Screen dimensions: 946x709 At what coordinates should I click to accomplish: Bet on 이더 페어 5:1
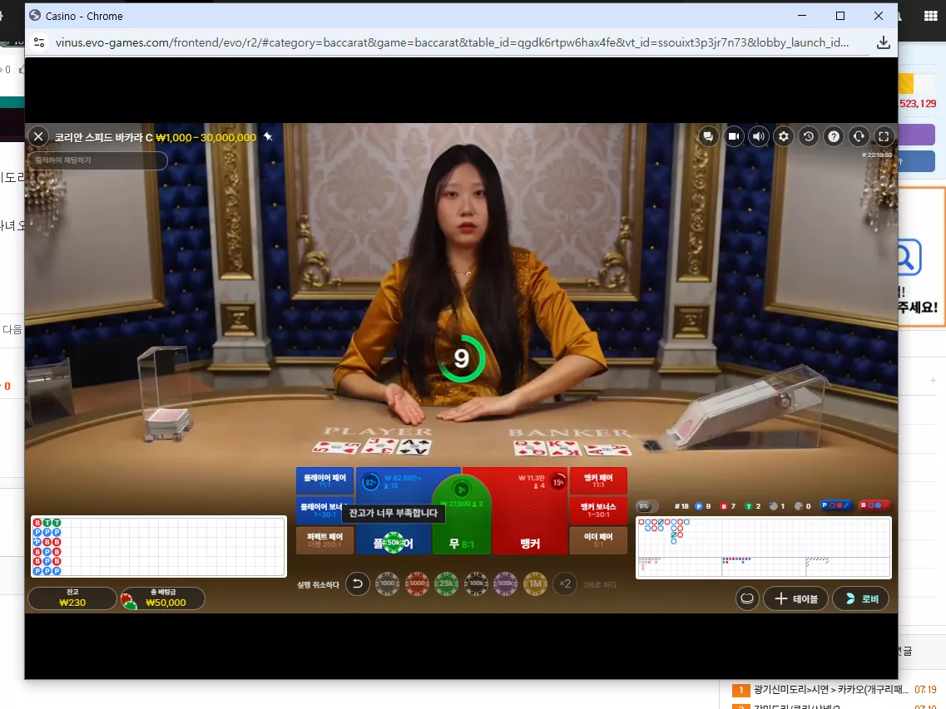598,540
